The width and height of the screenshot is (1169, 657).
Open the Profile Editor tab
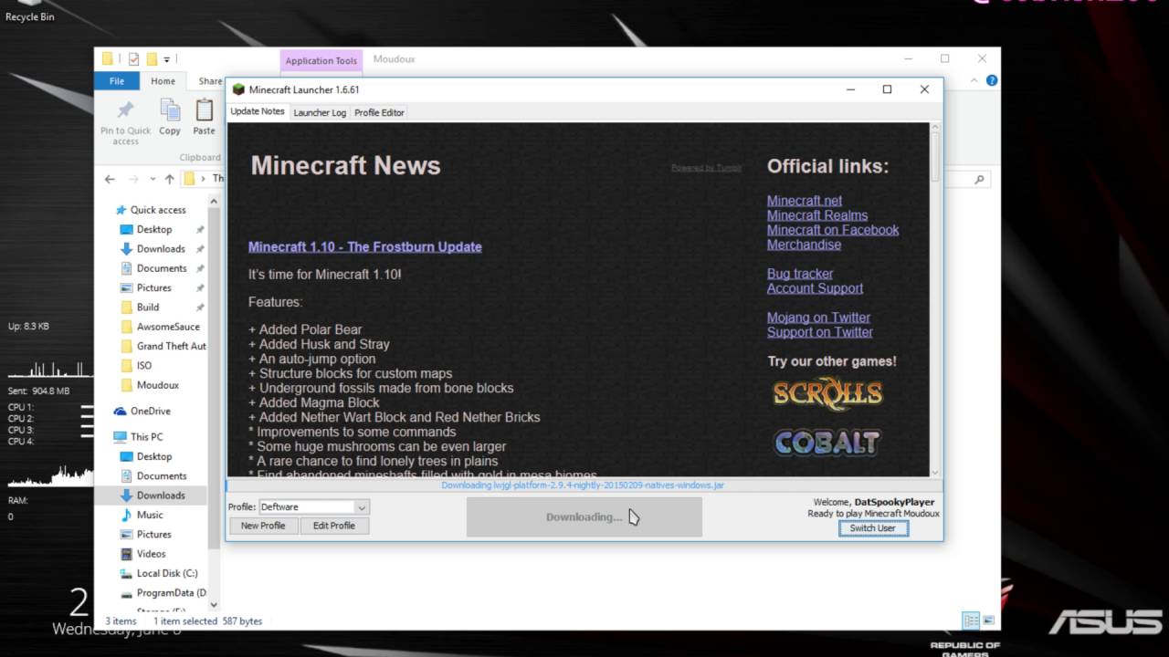click(379, 112)
